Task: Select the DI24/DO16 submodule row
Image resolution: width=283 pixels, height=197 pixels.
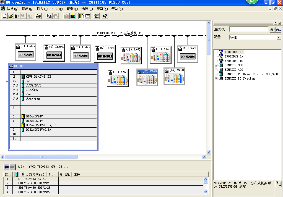Action: pyautogui.click(x=53, y=85)
